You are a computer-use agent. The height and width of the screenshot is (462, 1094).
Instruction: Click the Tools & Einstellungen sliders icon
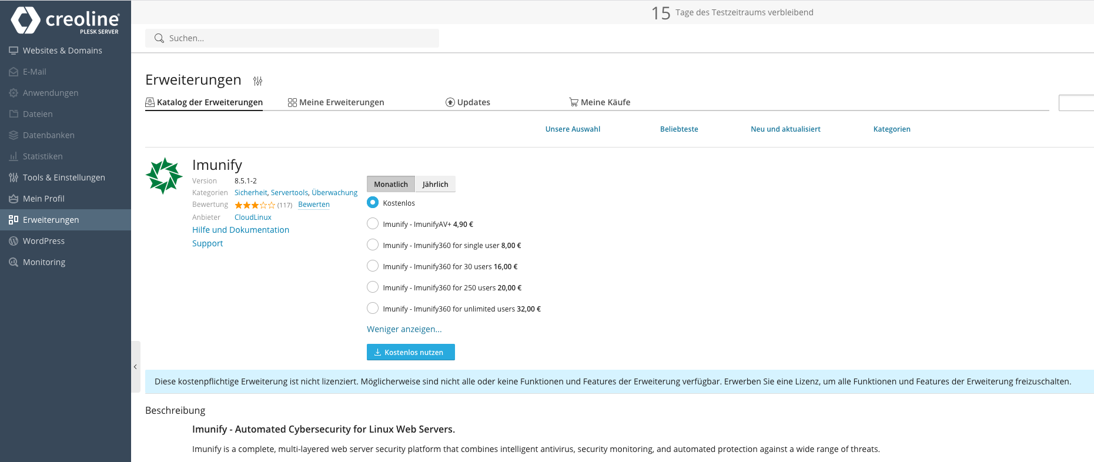pos(14,178)
